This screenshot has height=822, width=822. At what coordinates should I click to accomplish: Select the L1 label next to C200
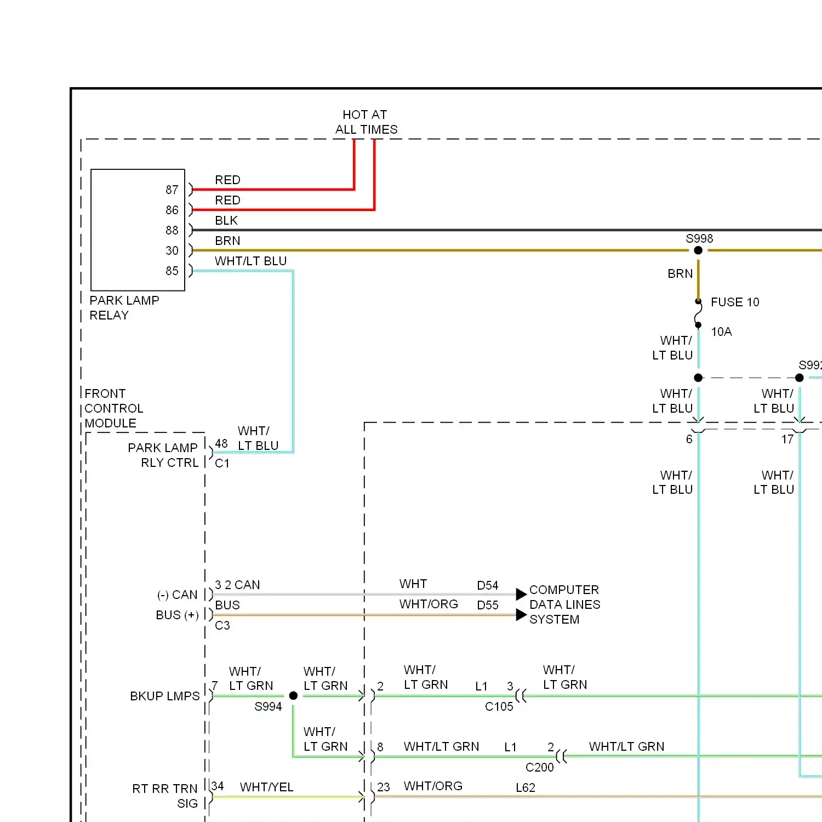pos(510,747)
